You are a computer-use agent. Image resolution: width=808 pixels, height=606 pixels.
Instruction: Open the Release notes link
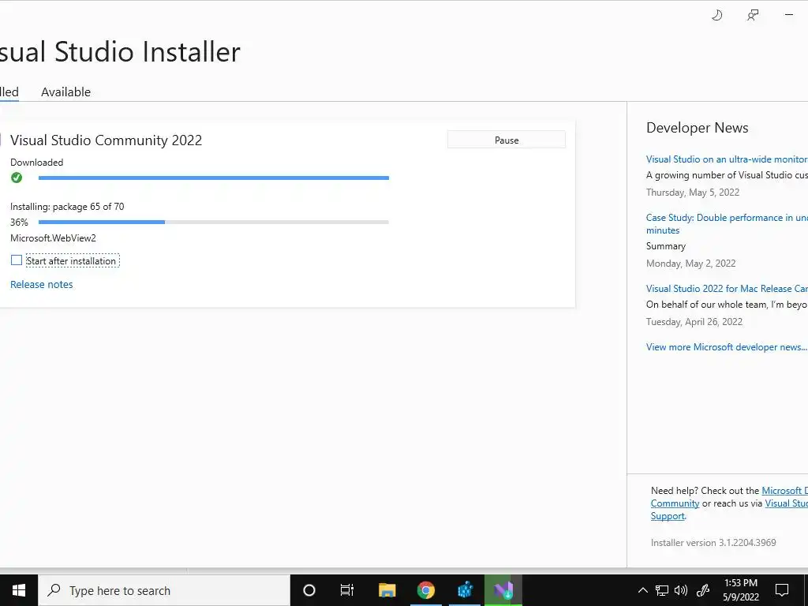(42, 284)
